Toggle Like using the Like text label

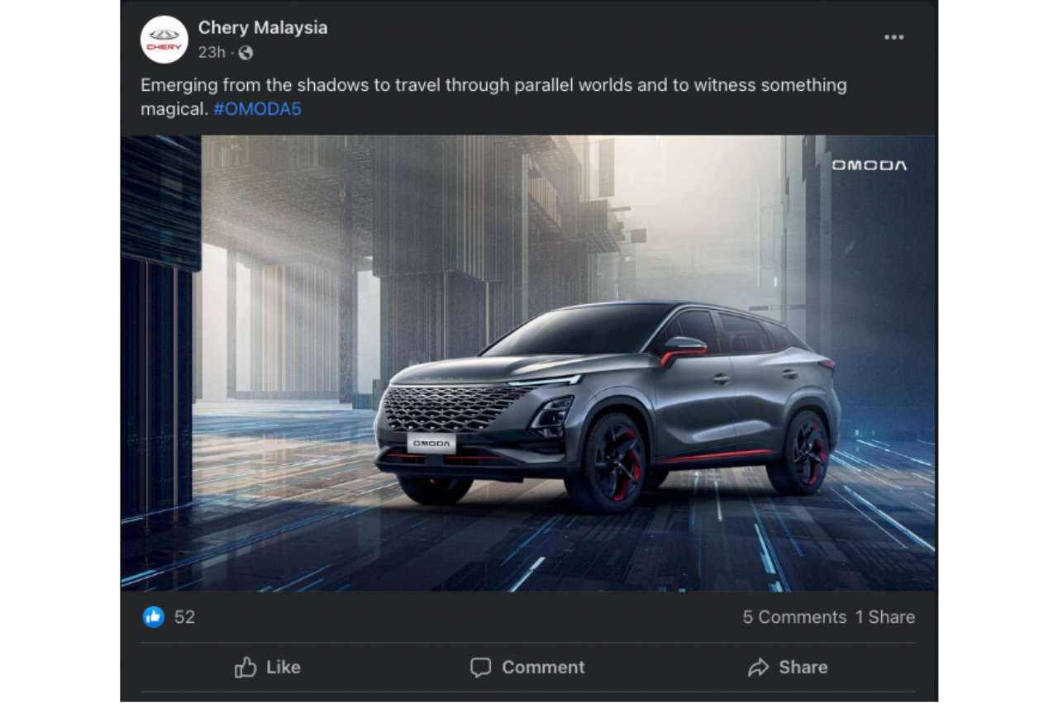(x=284, y=667)
